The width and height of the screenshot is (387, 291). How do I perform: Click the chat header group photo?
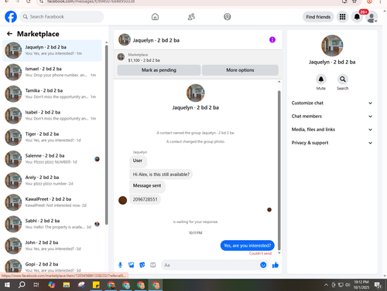pyautogui.click(x=125, y=39)
